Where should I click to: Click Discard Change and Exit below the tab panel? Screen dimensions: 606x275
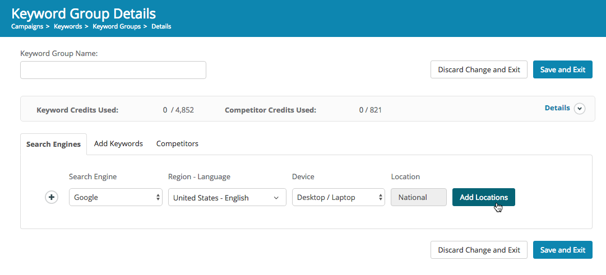coord(479,250)
